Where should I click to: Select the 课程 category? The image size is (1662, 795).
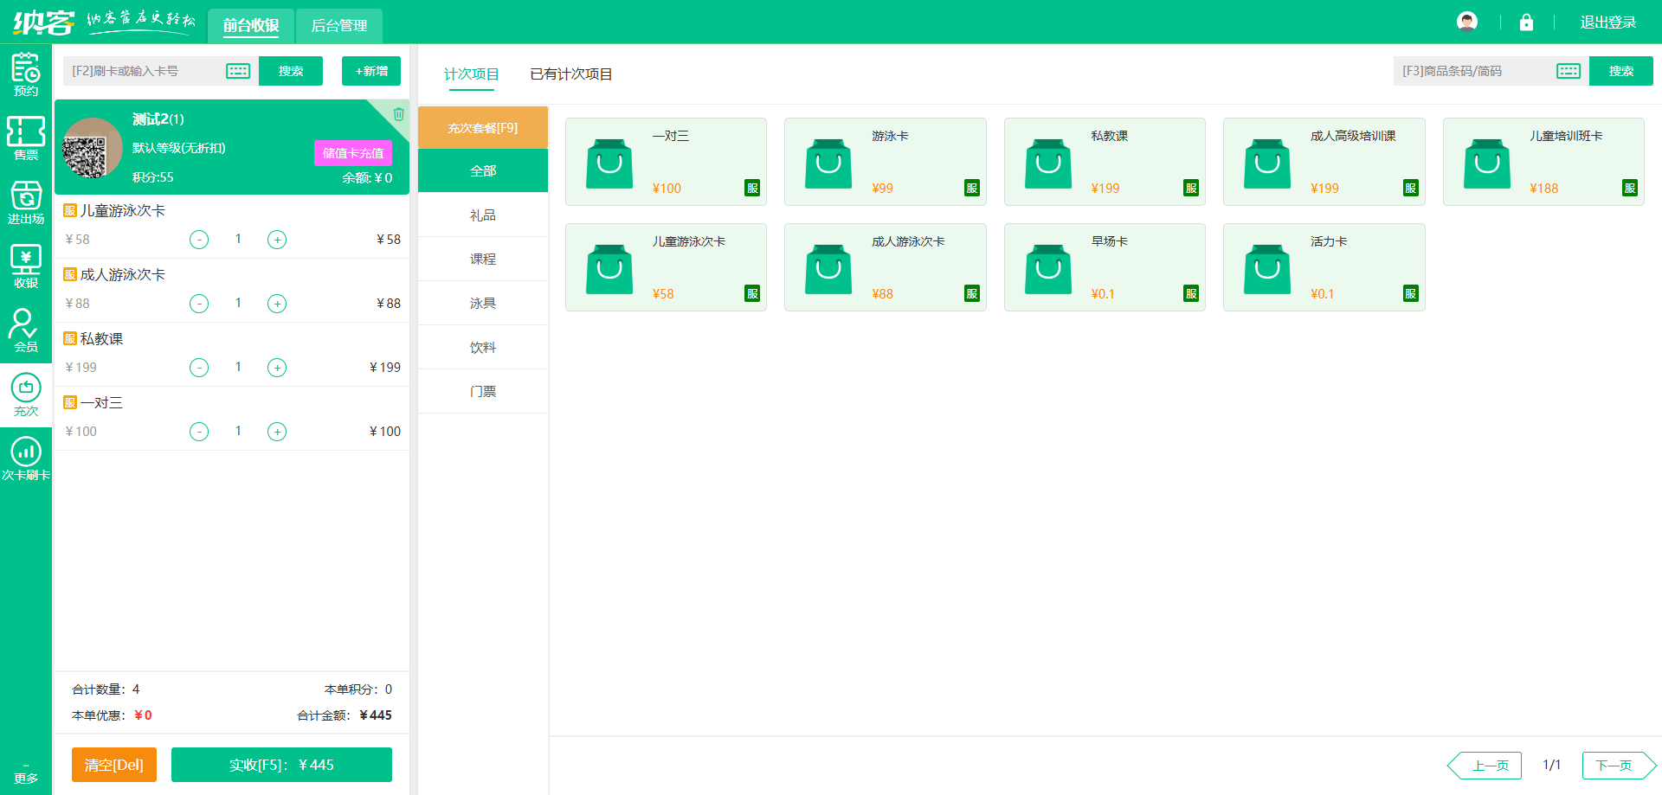click(x=483, y=259)
